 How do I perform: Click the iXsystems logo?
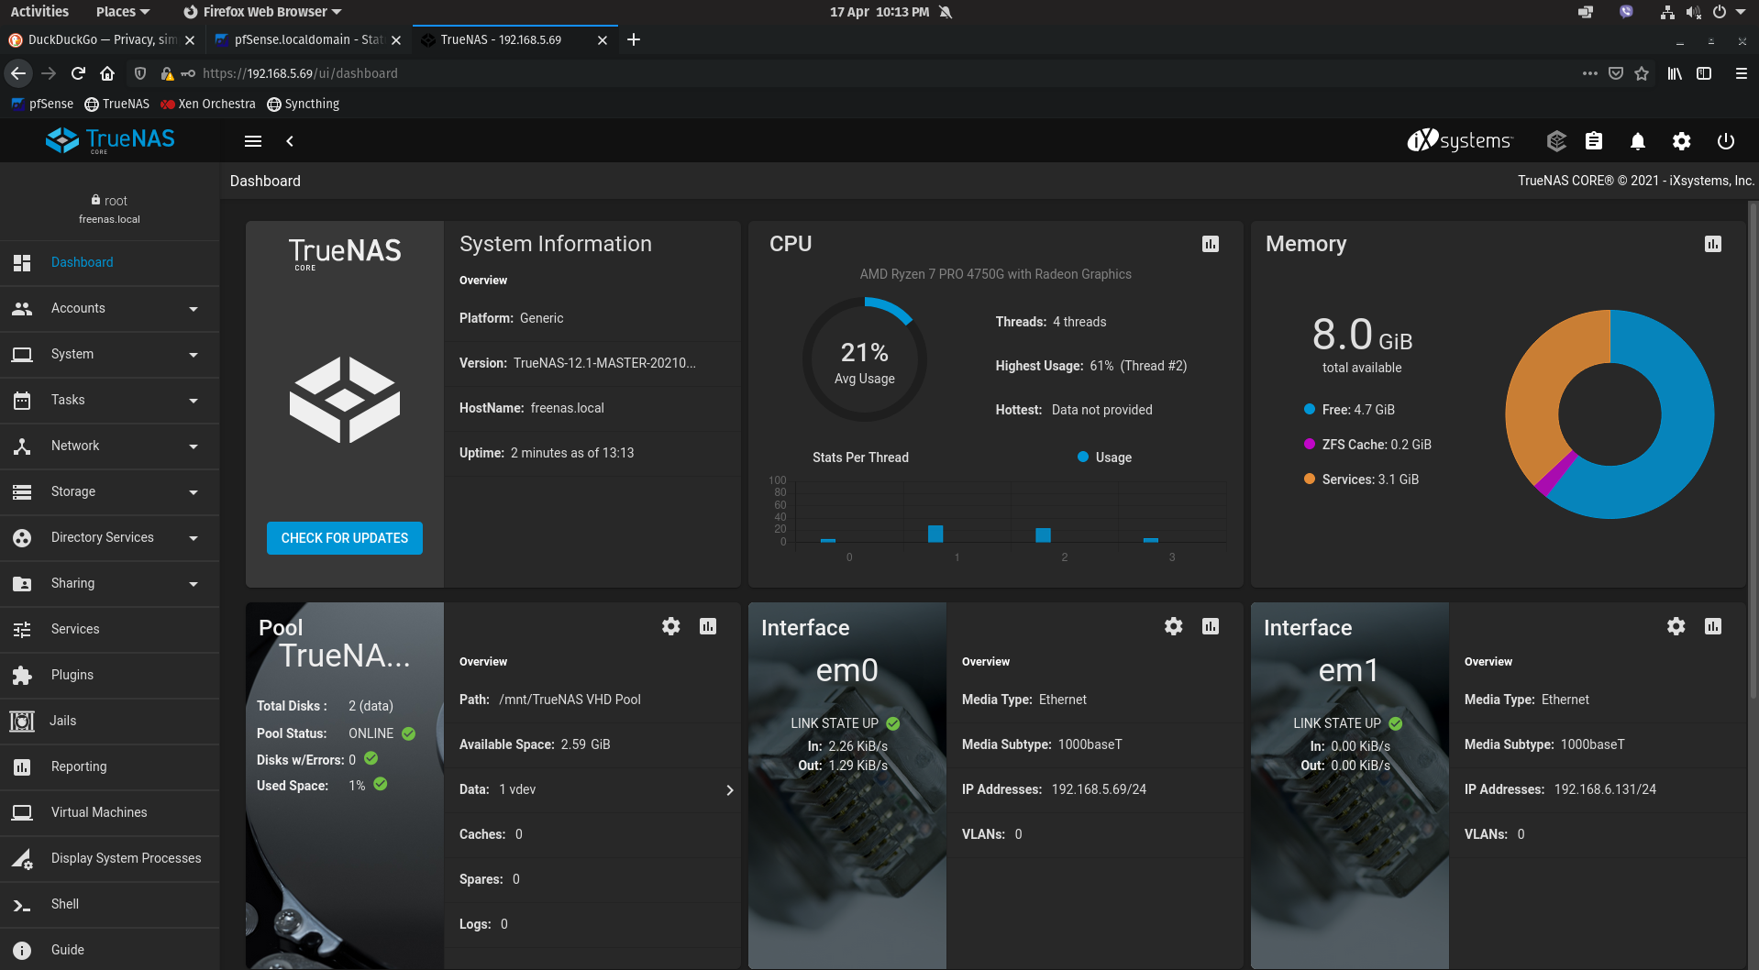tap(1460, 140)
